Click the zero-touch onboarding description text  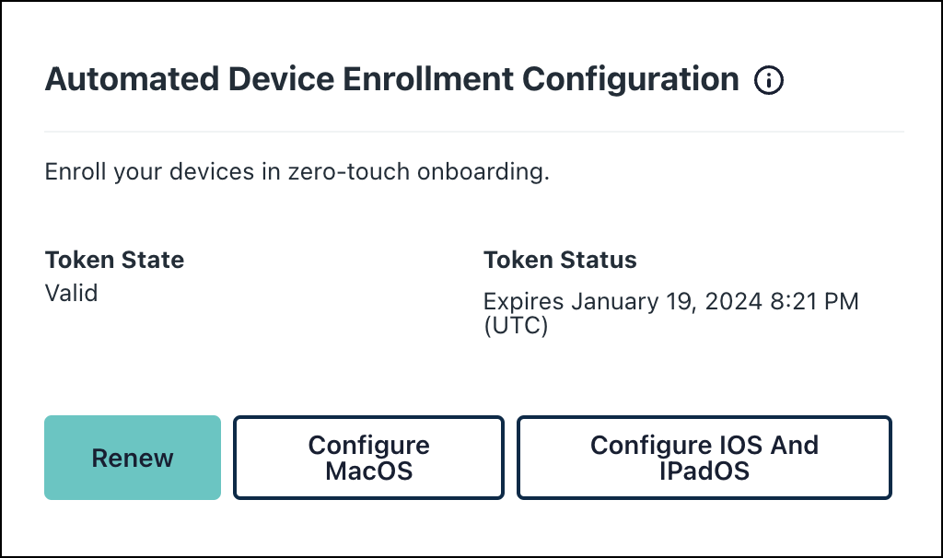(x=297, y=172)
